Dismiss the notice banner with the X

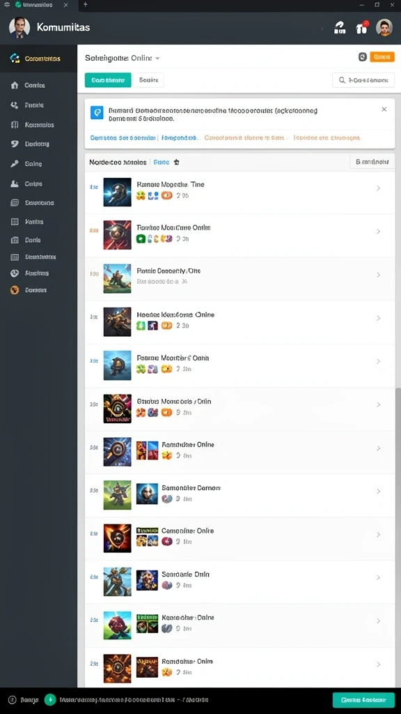click(384, 109)
